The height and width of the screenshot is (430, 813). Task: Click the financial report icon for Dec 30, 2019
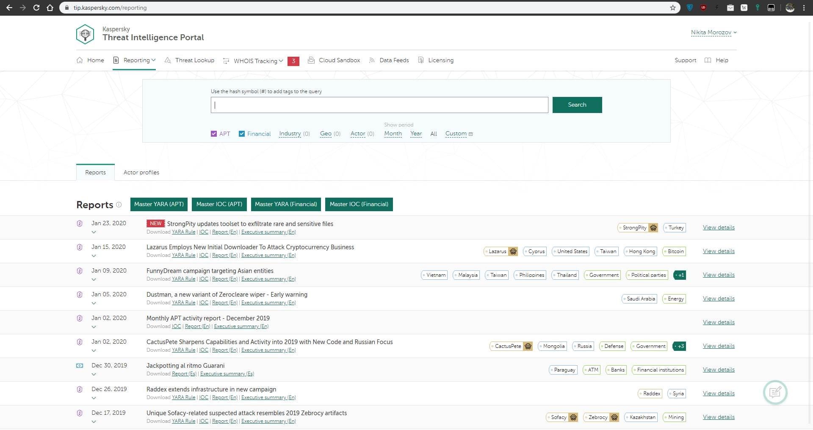pyautogui.click(x=80, y=366)
